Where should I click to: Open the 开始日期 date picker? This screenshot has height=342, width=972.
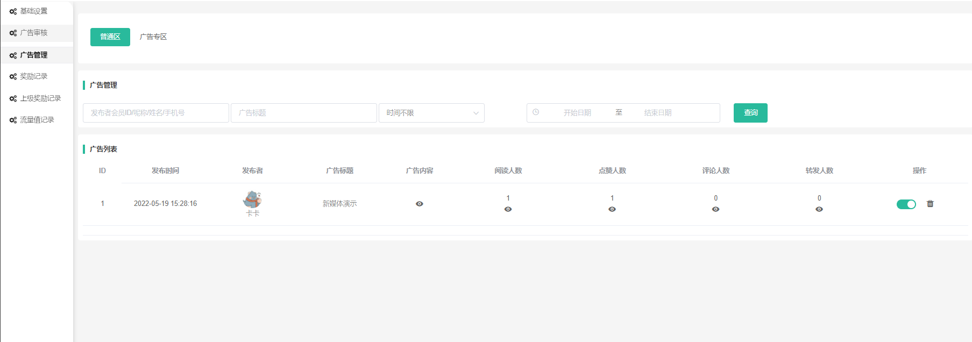pyautogui.click(x=577, y=113)
